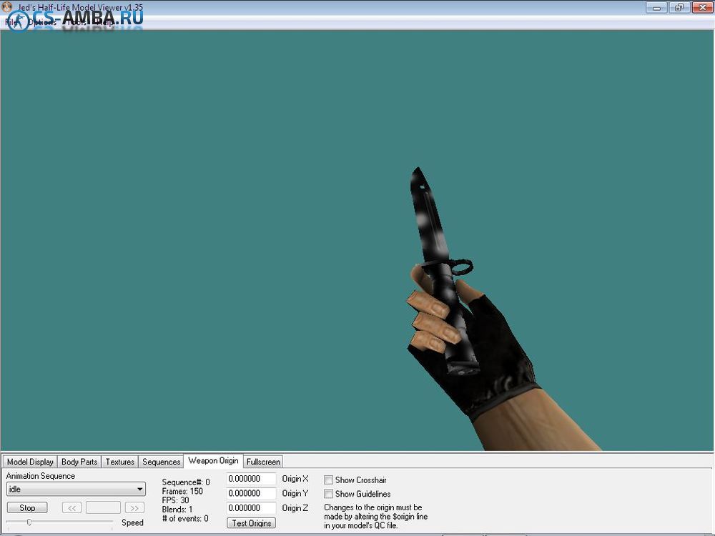Viewport: 715px width, 536px height.
Task: Click the Origin Z value field
Action: pos(251,508)
